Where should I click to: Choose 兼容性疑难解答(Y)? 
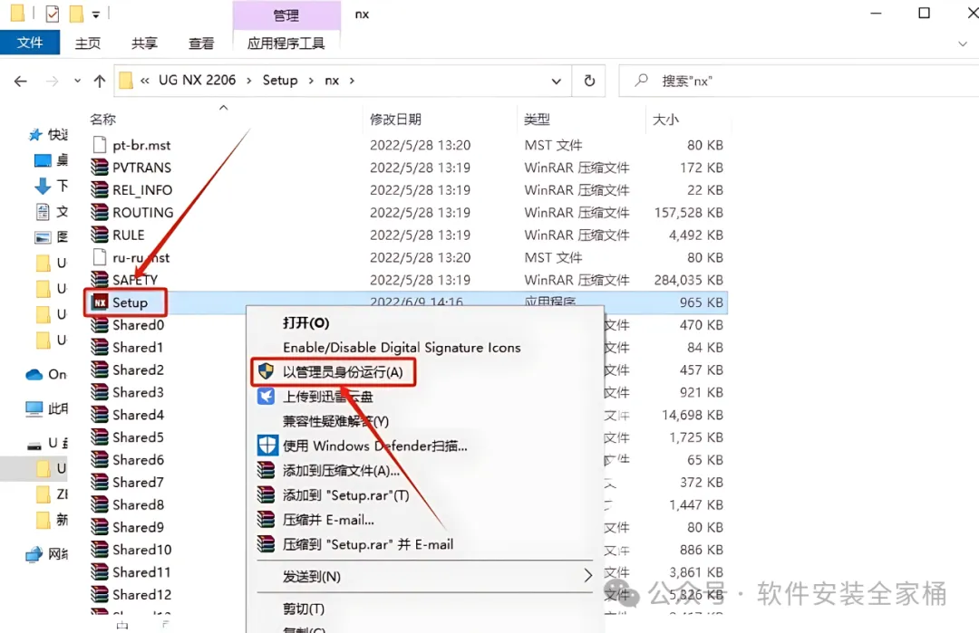coord(336,421)
